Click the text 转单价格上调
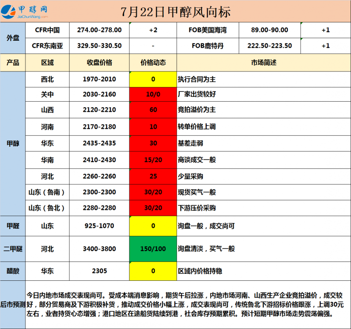 [x=197, y=127]
